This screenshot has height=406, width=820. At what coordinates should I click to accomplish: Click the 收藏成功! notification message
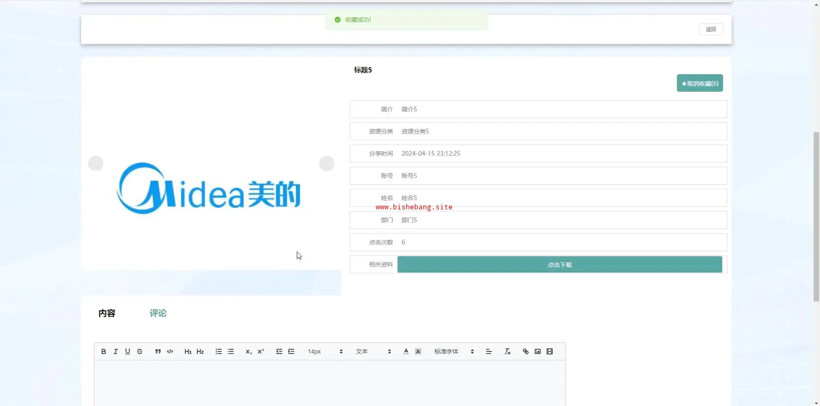[406, 20]
